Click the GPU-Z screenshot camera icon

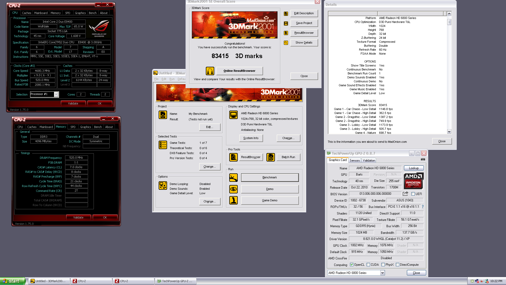pyautogui.click(x=423, y=159)
